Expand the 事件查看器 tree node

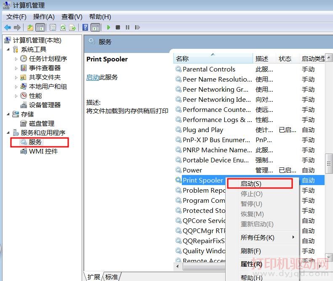[x=16, y=68]
